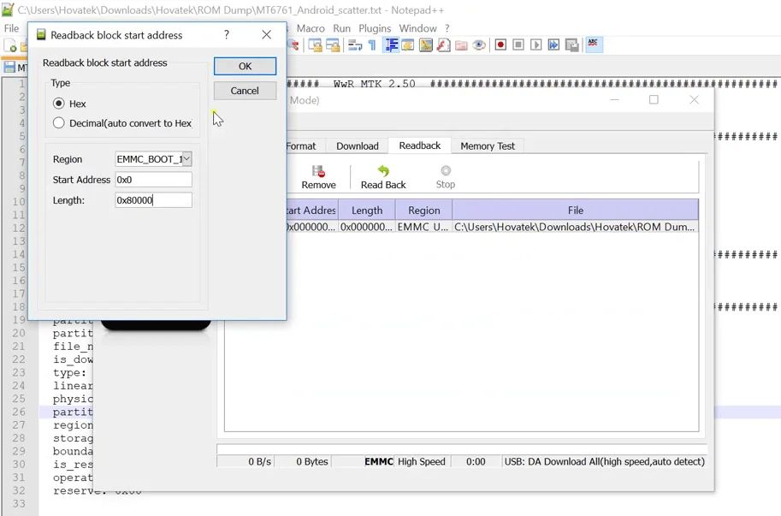This screenshot has height=516, width=781.
Task: Open Folder as Workspace icon in Notepad++
Action: click(461, 45)
